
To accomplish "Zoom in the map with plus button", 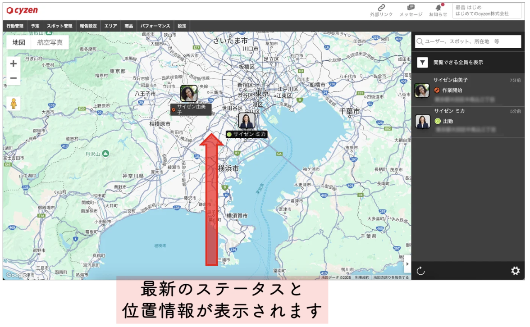I will point(14,64).
